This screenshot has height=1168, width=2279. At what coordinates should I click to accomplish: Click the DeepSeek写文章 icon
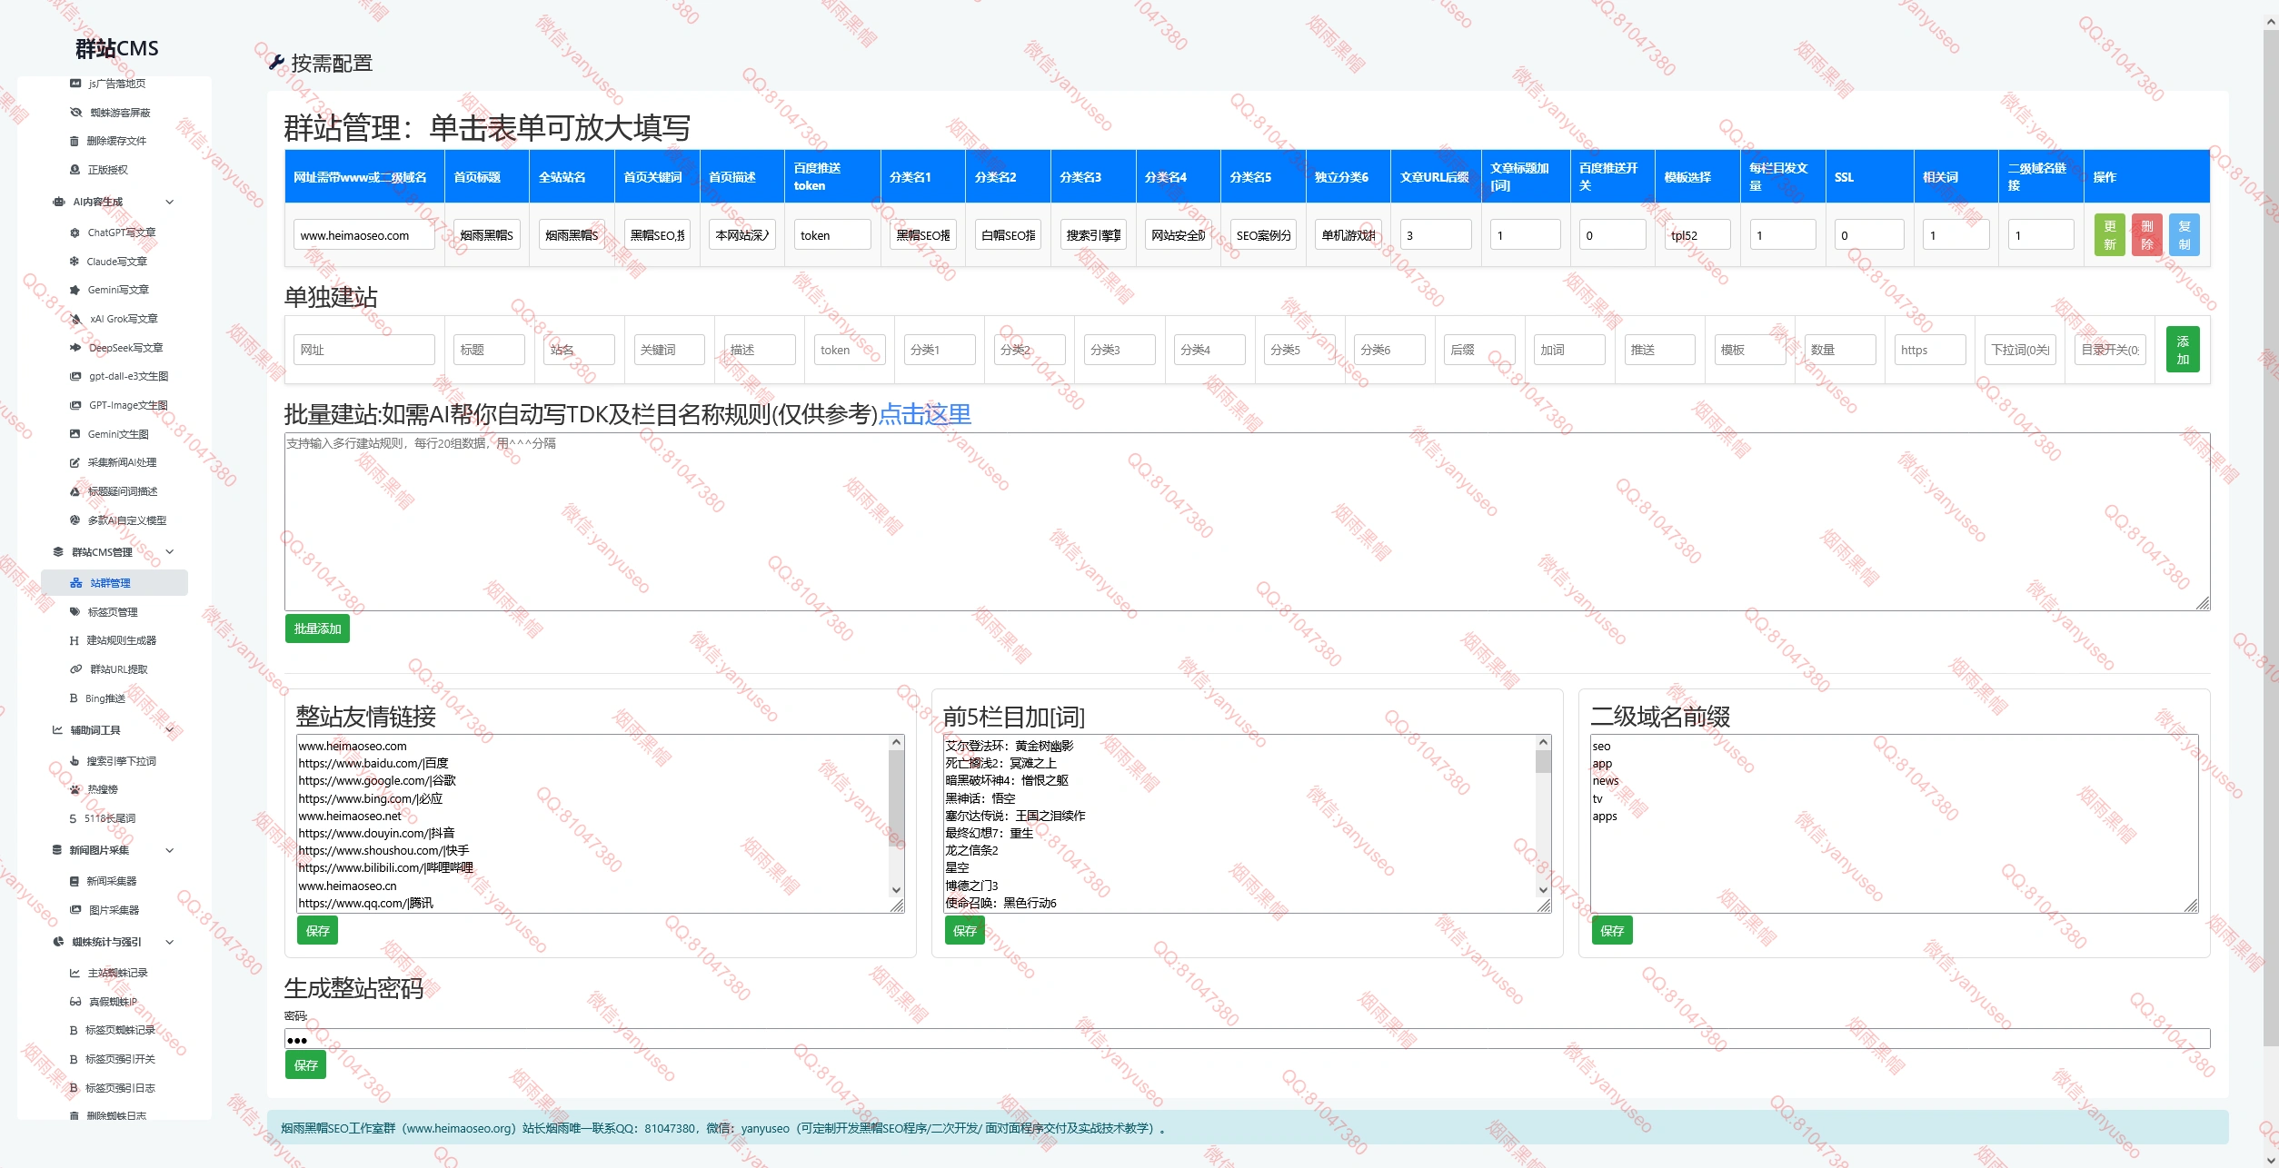pyautogui.click(x=76, y=348)
